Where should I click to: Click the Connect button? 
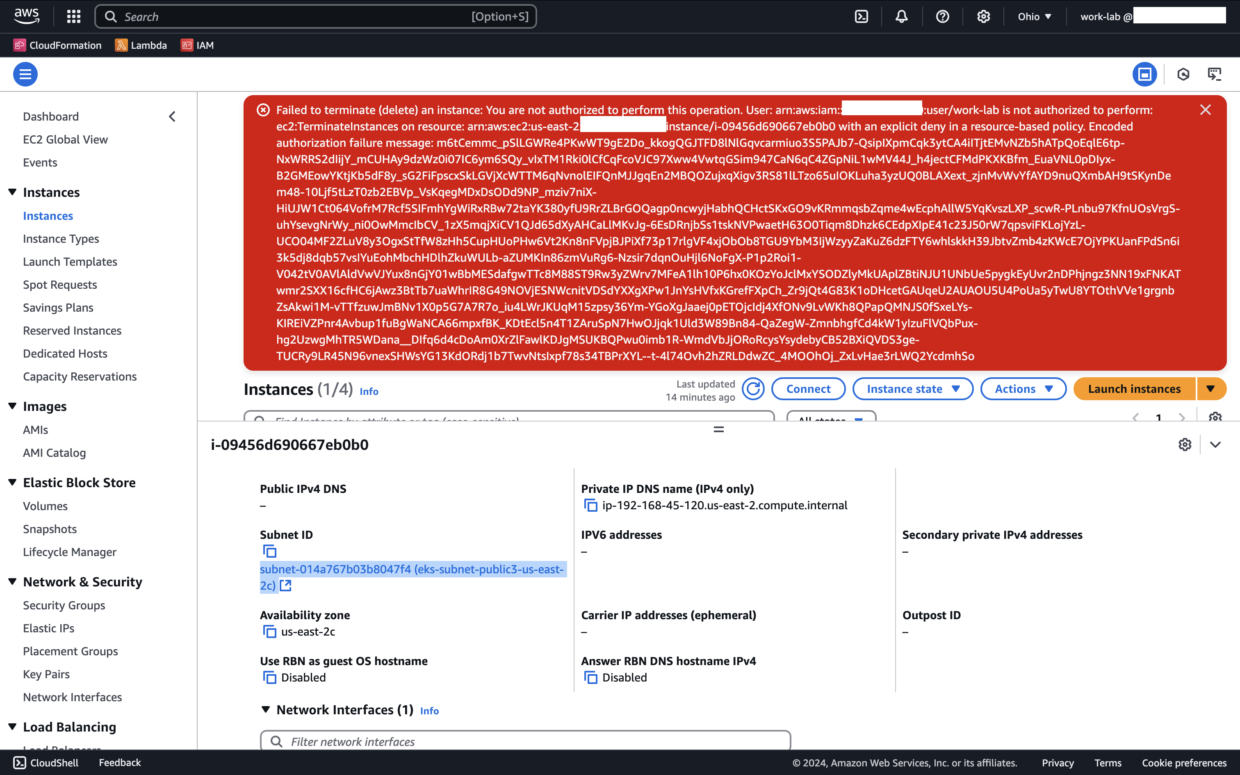click(808, 389)
